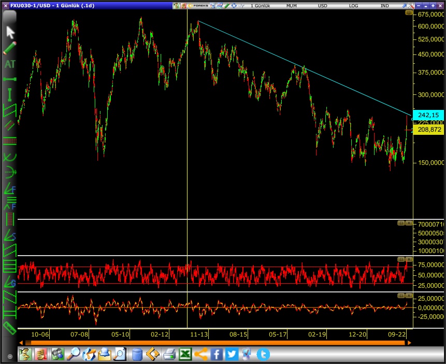Share chart on Twitter square icon

(x=232, y=354)
